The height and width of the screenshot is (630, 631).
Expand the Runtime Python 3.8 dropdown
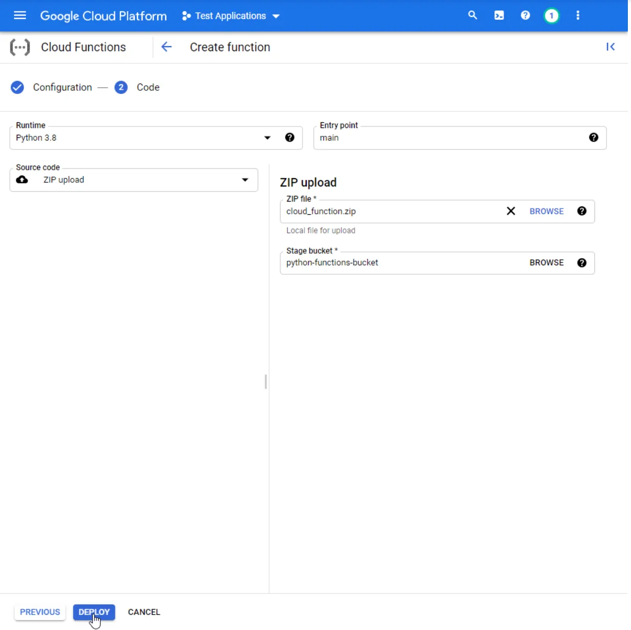(267, 138)
